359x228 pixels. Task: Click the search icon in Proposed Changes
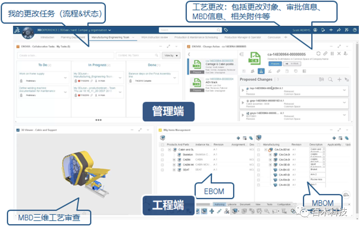pos(330,79)
